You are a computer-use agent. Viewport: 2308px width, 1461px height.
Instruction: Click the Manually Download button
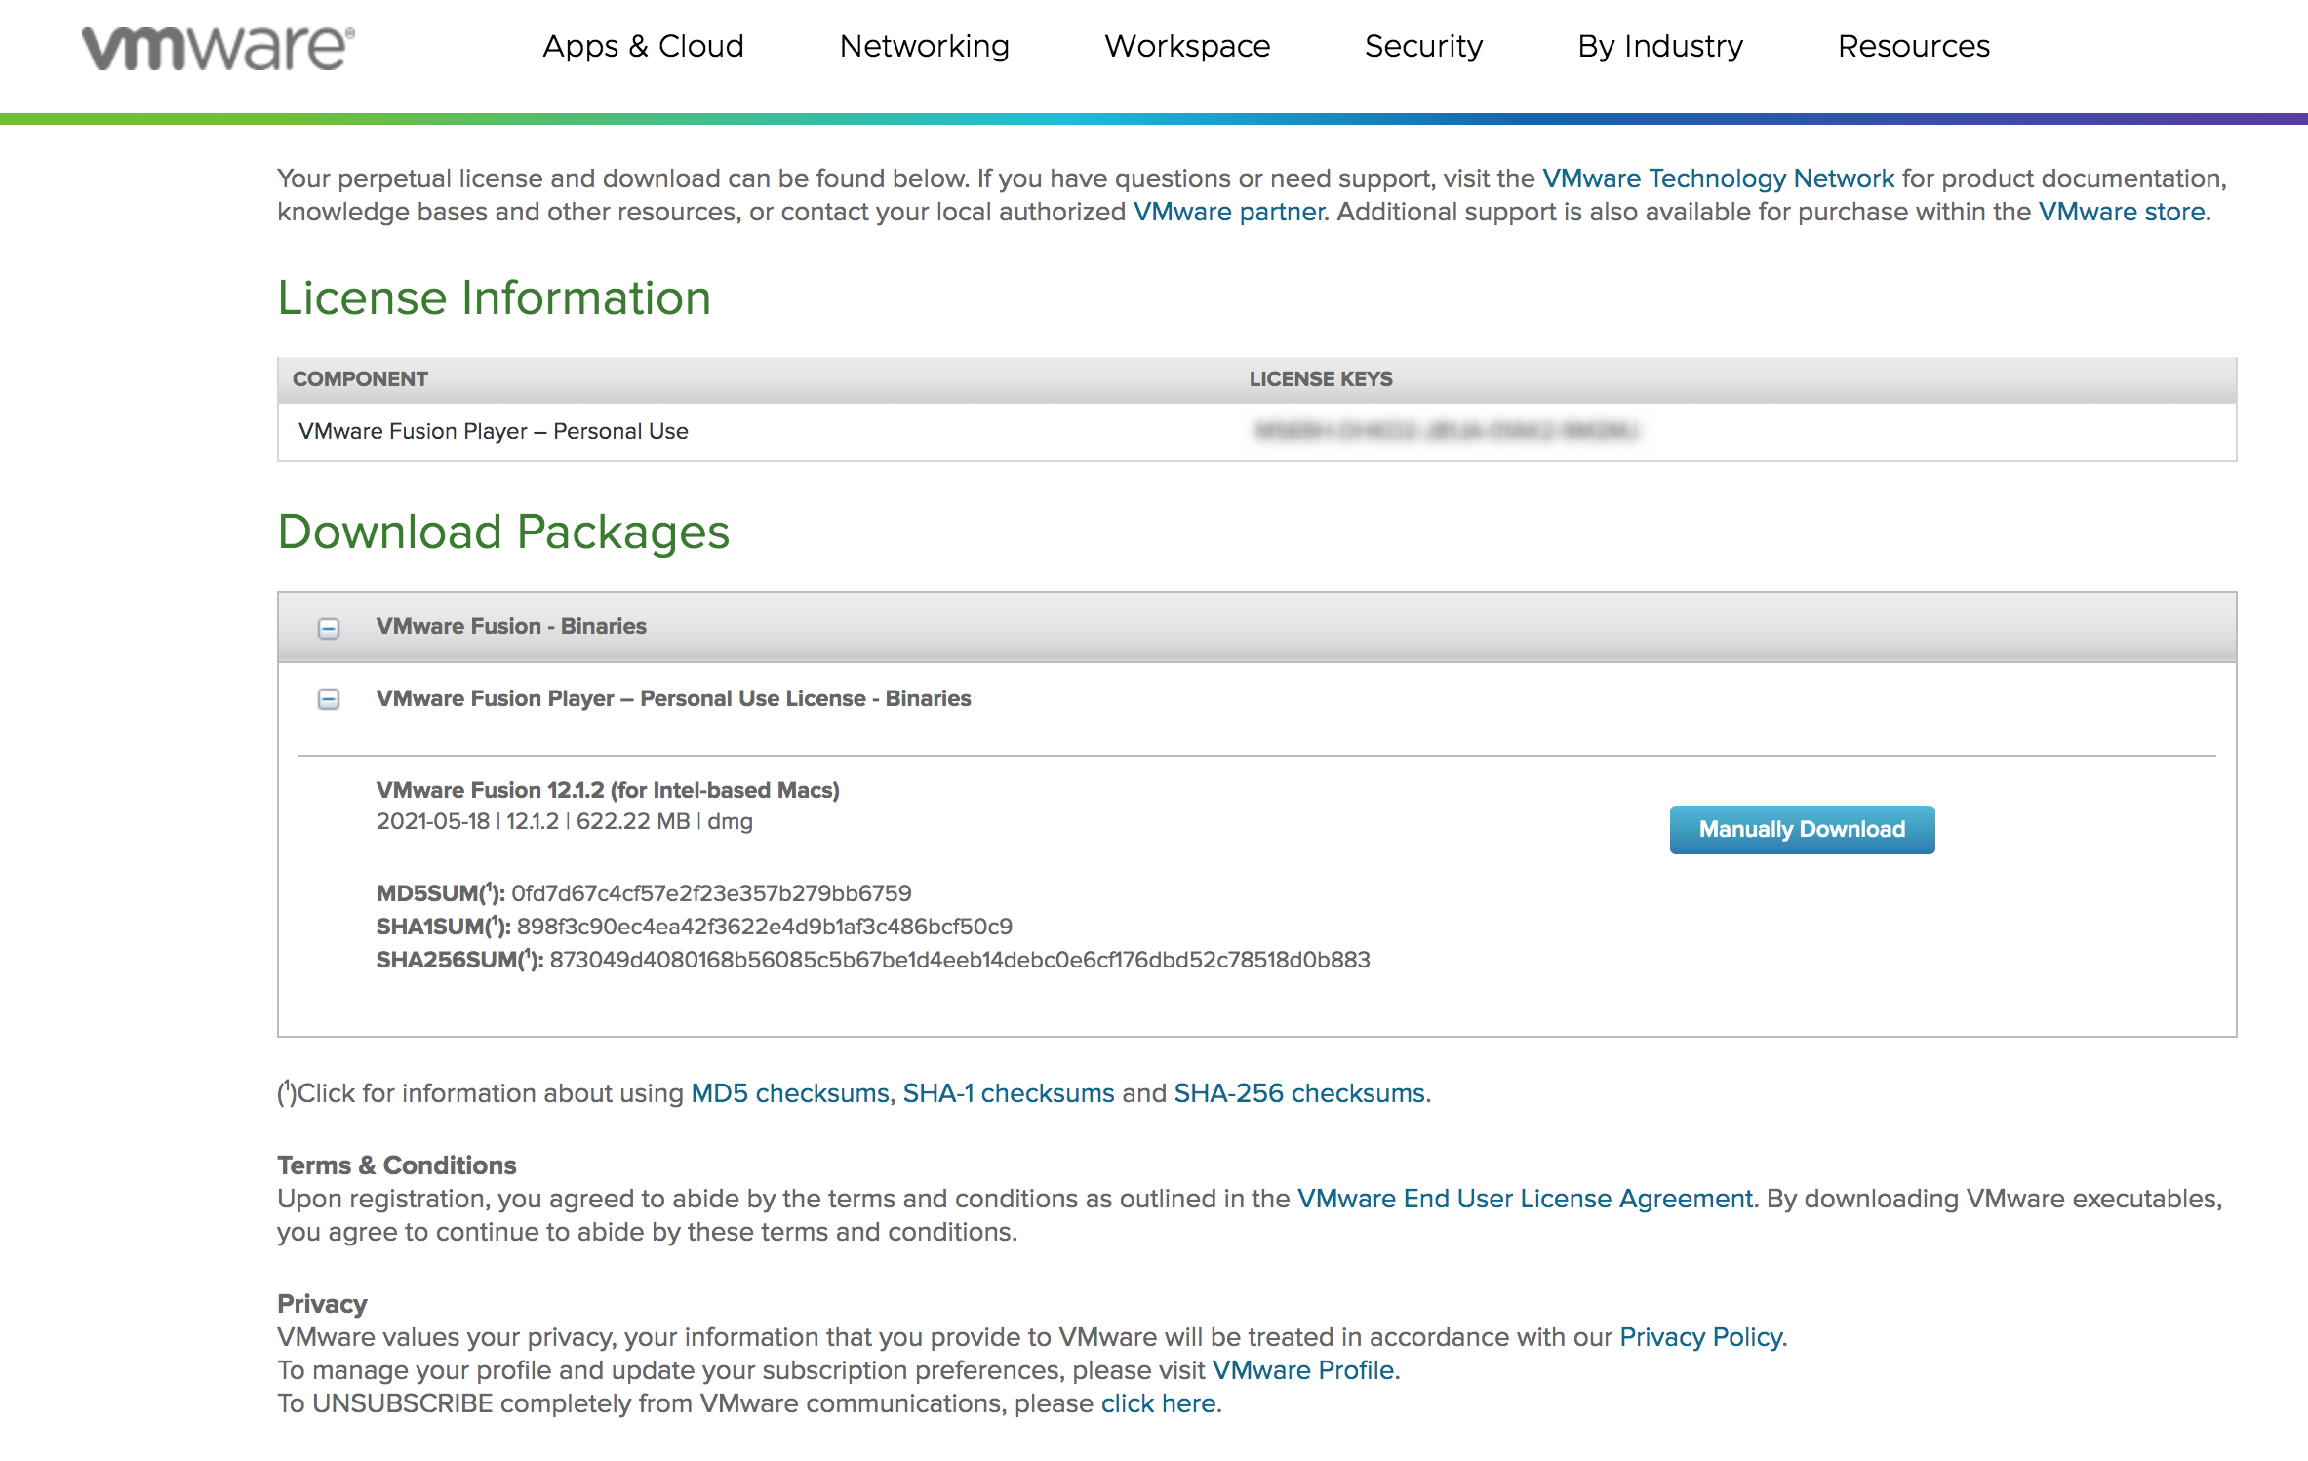coord(1802,830)
